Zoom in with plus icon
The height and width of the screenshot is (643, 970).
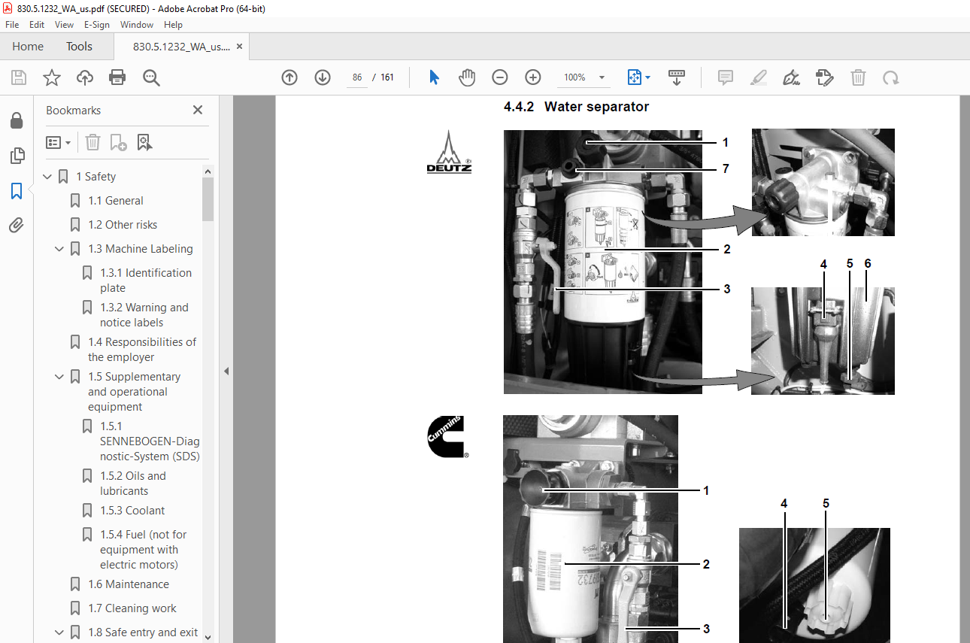click(x=533, y=77)
